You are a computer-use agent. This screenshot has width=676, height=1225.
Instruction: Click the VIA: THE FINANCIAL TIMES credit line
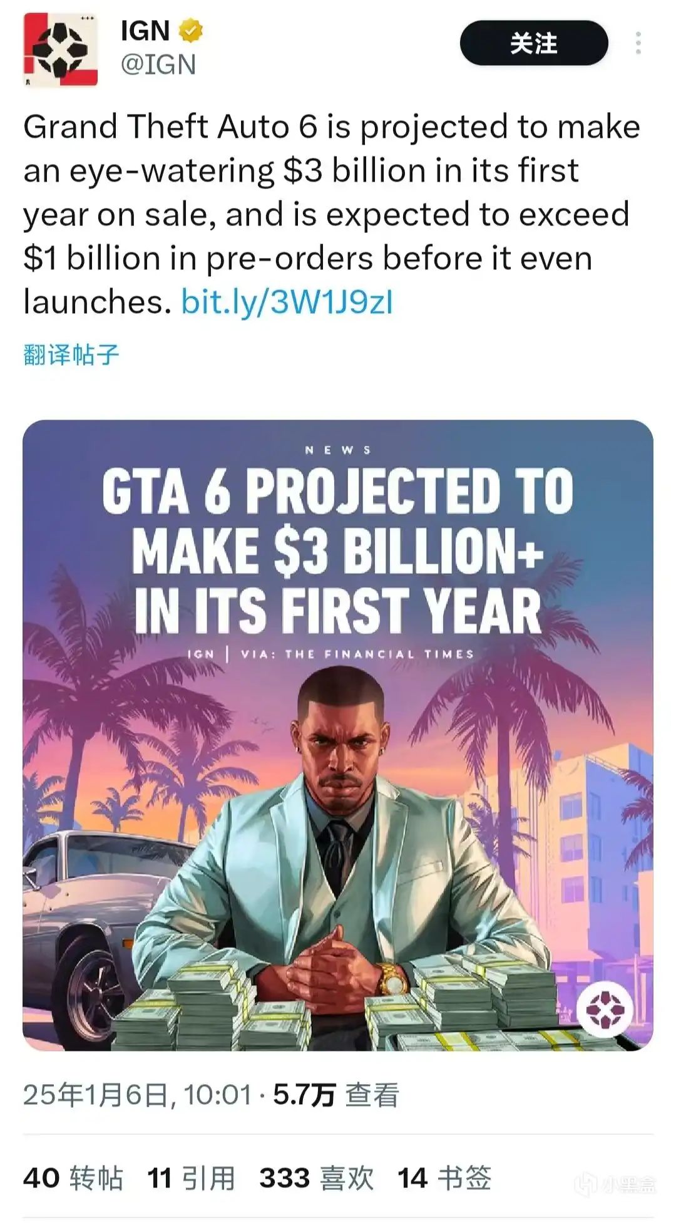click(357, 654)
